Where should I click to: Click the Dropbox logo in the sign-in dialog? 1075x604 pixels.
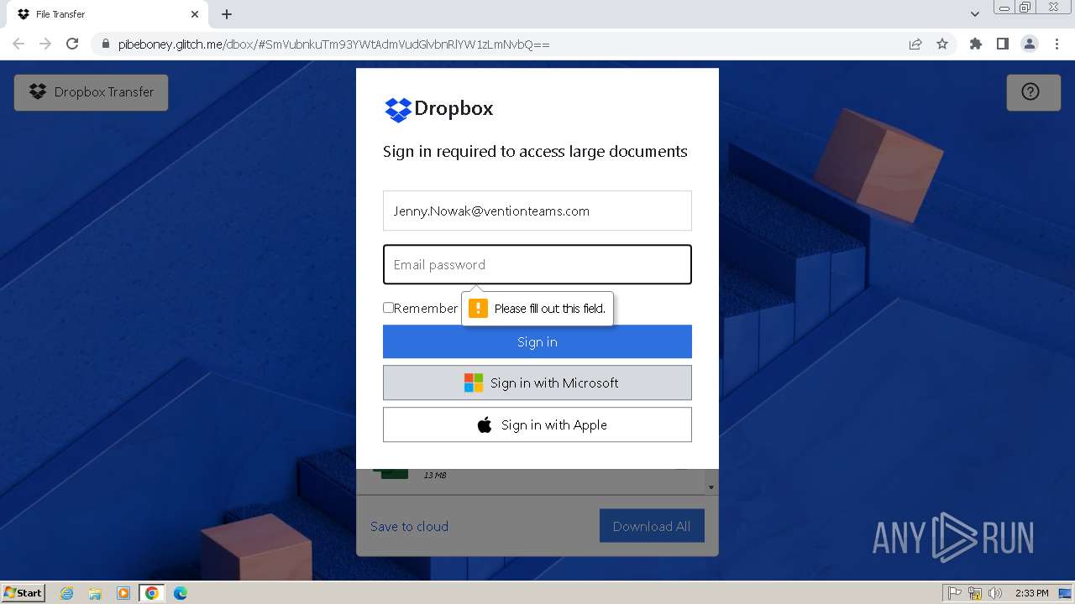tap(438, 109)
